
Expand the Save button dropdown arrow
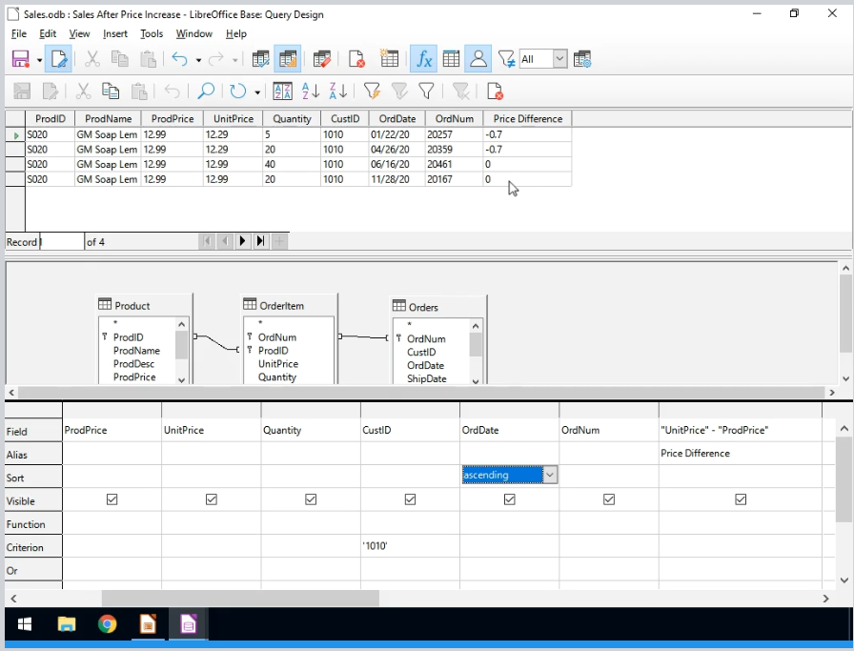[39, 60]
